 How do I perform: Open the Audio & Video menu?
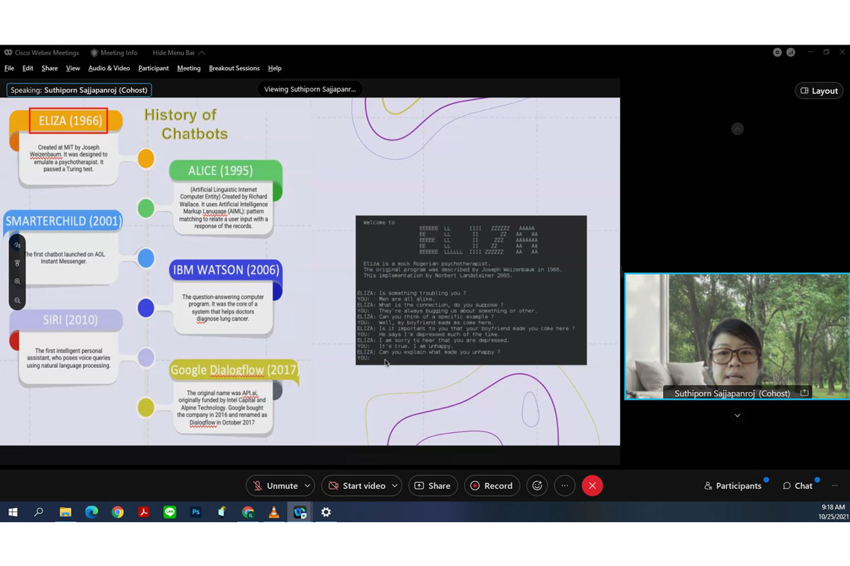coord(108,68)
